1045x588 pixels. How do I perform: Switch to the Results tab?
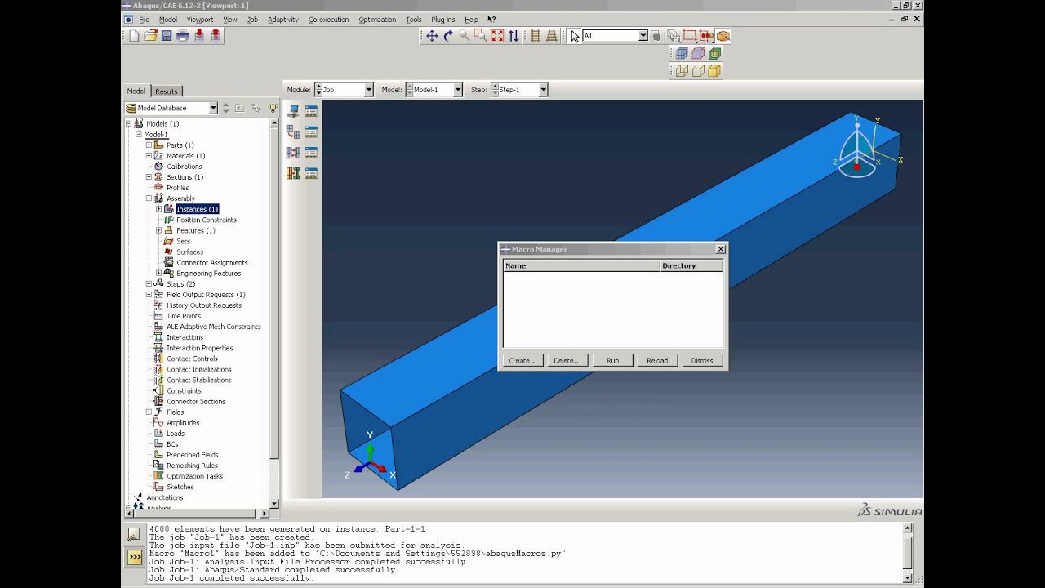(x=167, y=91)
